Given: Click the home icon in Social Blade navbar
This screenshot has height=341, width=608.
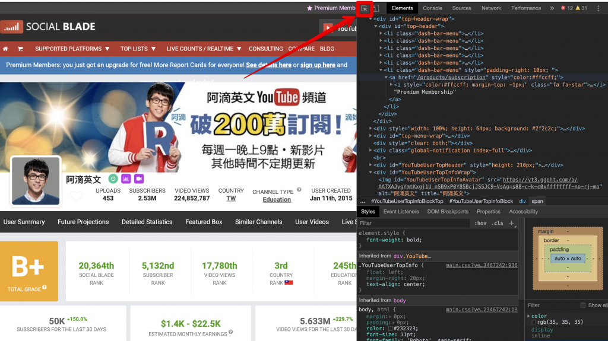Looking at the screenshot, I should 5,49.
